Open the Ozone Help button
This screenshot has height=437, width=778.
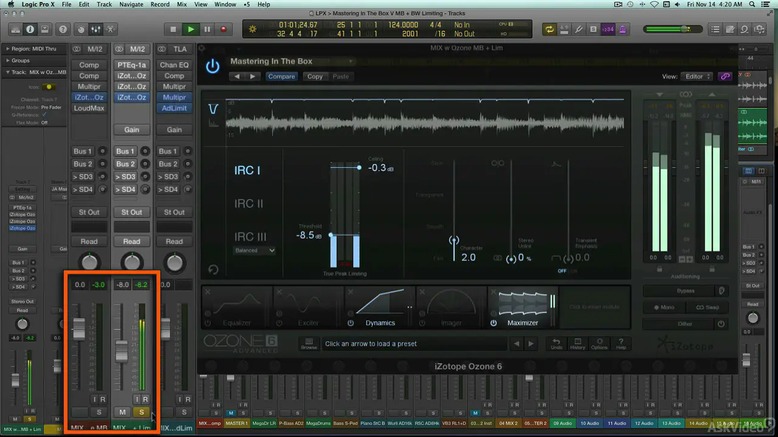[x=621, y=344]
